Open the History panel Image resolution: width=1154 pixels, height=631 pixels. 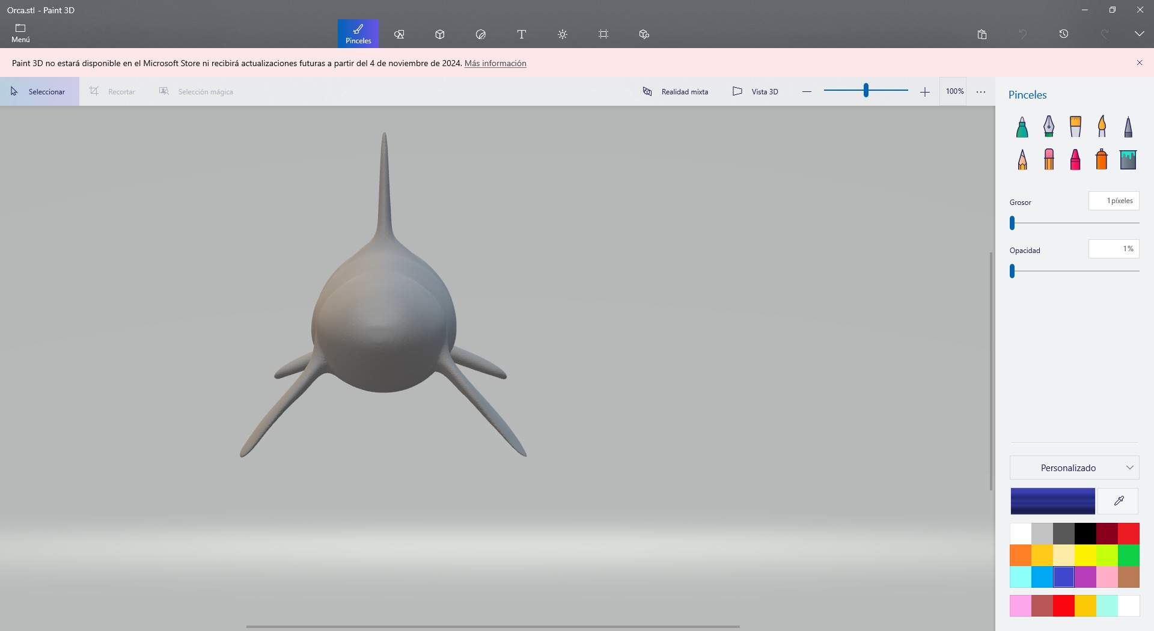1064,34
